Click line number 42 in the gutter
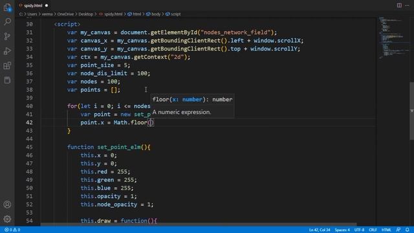Viewport: 414px width, 233px height. pyautogui.click(x=29, y=122)
